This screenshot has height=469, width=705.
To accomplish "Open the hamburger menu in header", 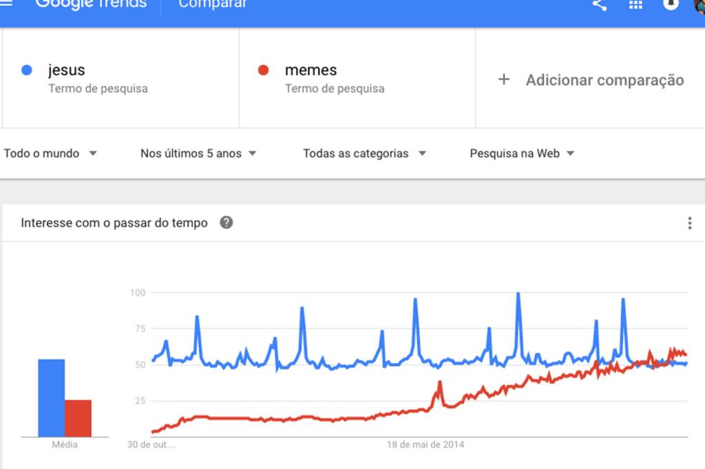I will tap(6, 3).
